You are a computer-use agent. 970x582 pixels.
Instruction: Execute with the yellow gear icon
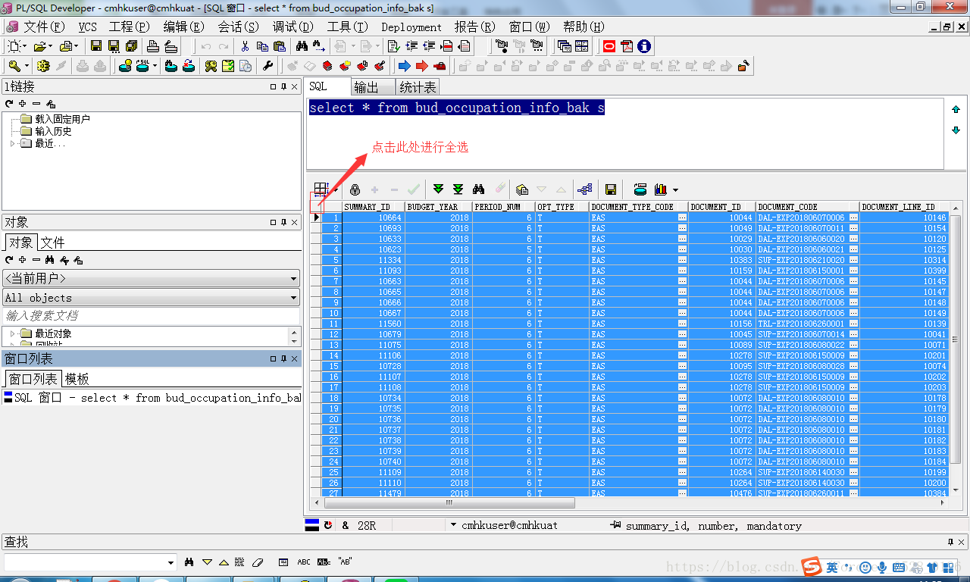pyautogui.click(x=43, y=66)
